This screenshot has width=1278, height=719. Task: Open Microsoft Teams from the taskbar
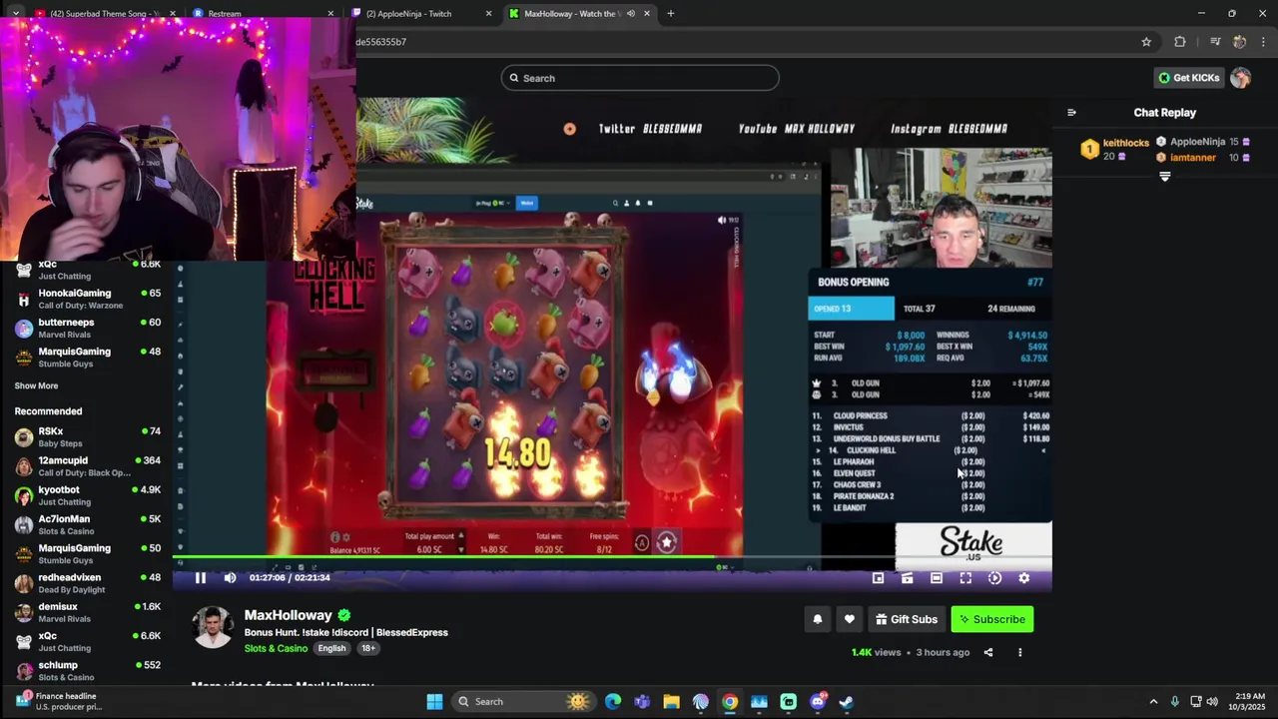[x=642, y=701]
